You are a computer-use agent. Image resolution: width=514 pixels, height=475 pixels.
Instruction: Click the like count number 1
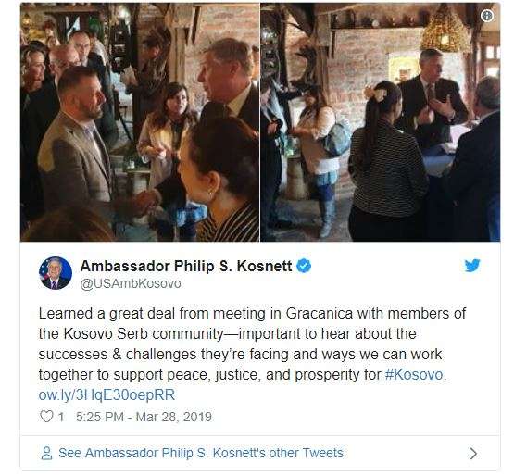61,417
